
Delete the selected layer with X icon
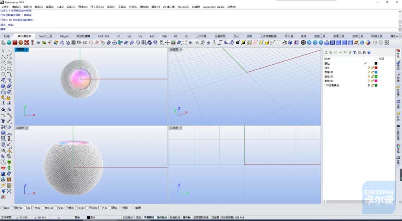pos(336,52)
